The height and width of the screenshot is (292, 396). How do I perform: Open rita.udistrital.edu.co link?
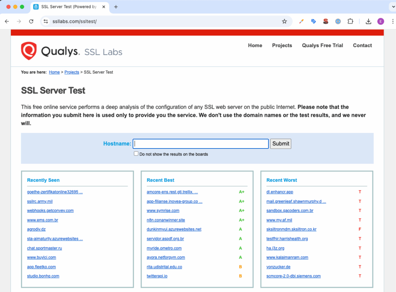pos(164,267)
